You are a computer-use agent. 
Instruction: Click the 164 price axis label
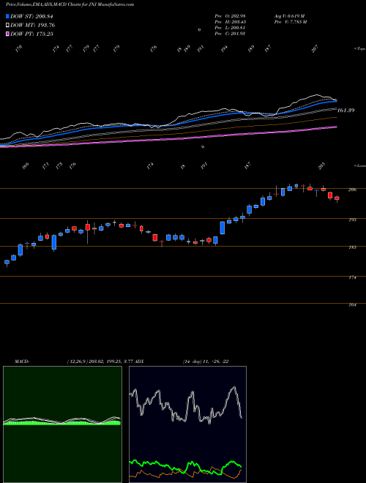(352, 305)
